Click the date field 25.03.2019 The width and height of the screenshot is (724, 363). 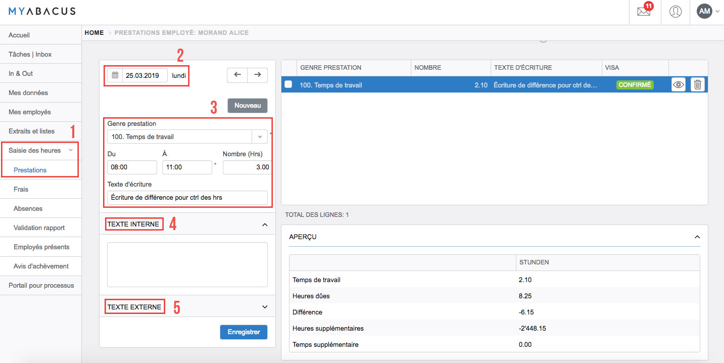tap(144, 75)
